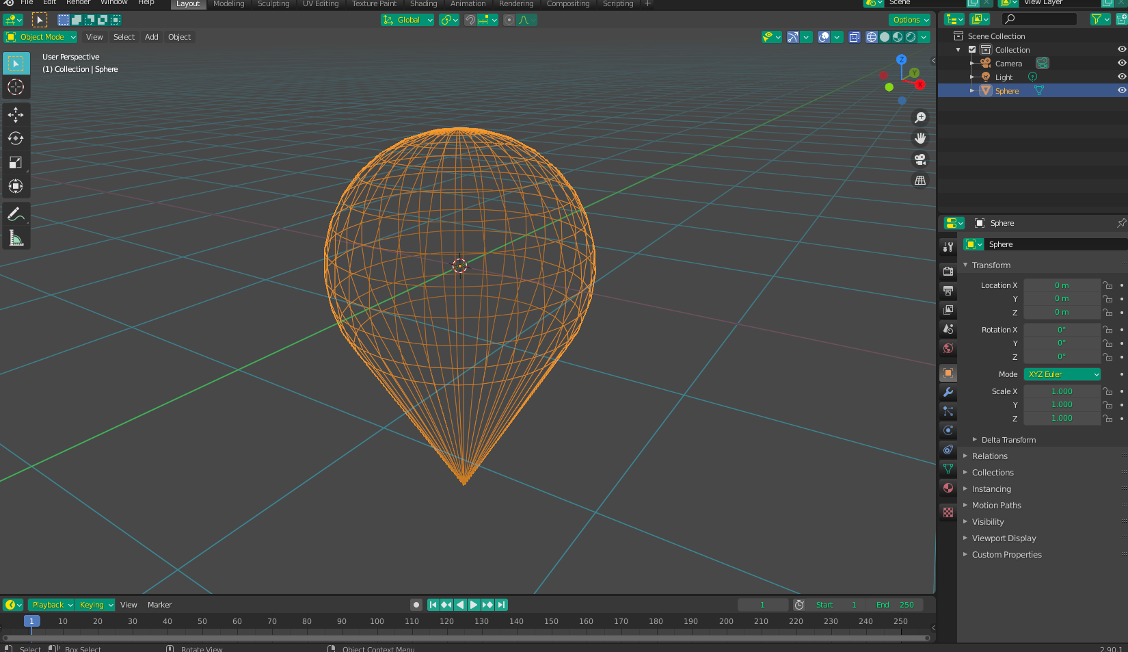Viewport: 1128px width, 652px height.
Task: Expand Relations panel
Action: pos(989,456)
